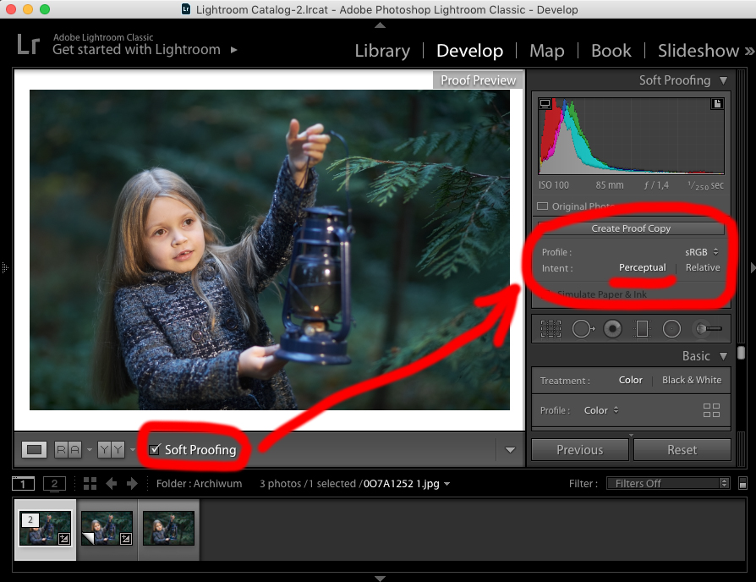This screenshot has width=756, height=582.
Task: Click Folder : Archiwum source label
Action: (x=199, y=484)
